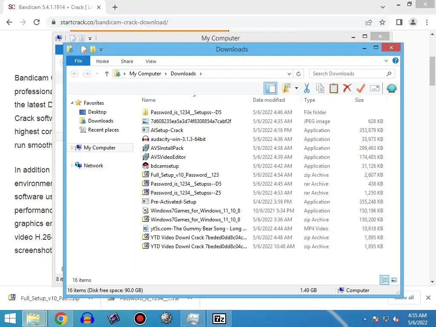Sort by the Date modified column
Image resolution: width=436 pixels, height=327 pixels.
click(269, 100)
